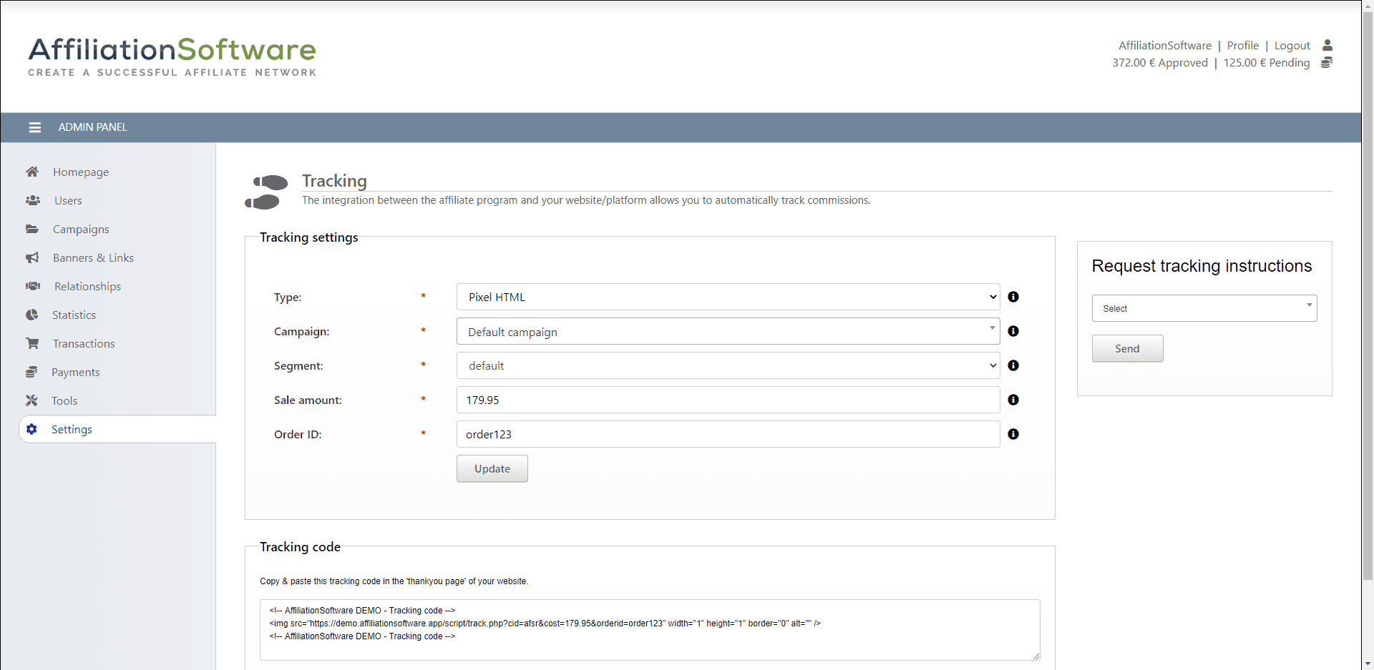This screenshot has height=670, width=1374.
Task: Click info icon next to Type field
Action: [1013, 297]
